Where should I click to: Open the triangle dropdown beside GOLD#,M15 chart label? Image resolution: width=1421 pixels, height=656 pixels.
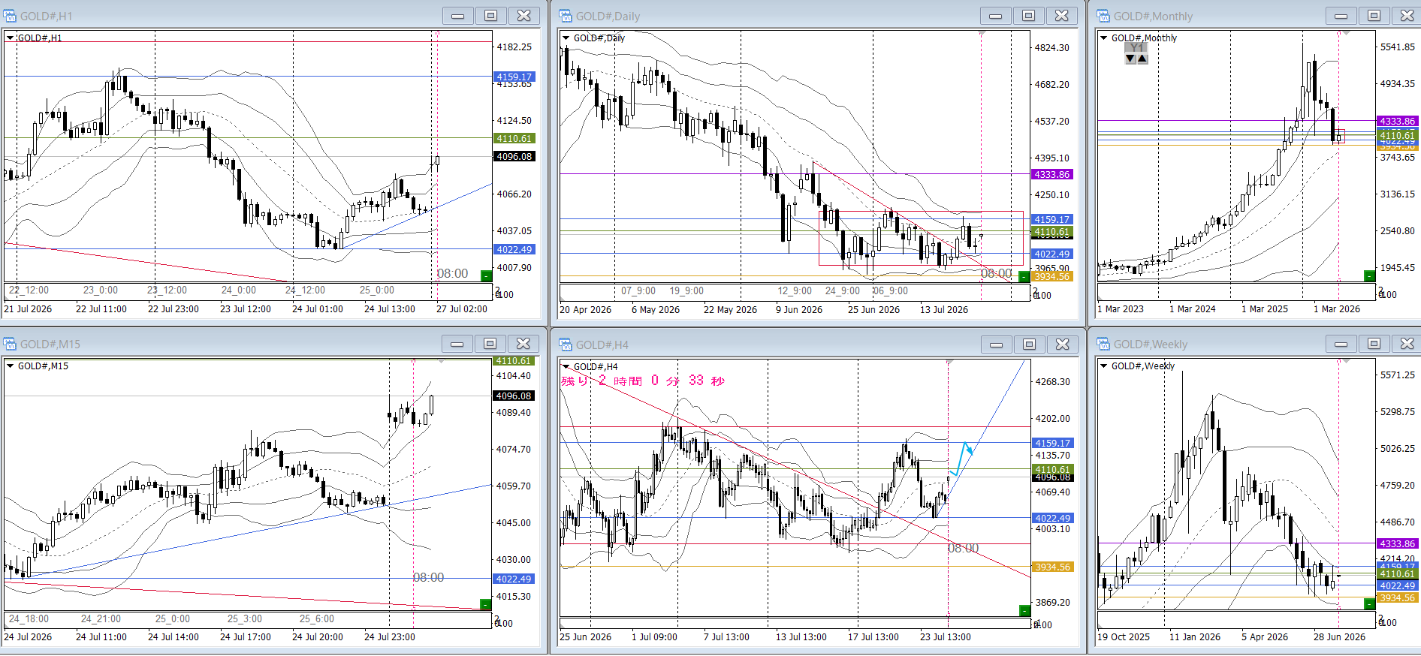coord(10,366)
